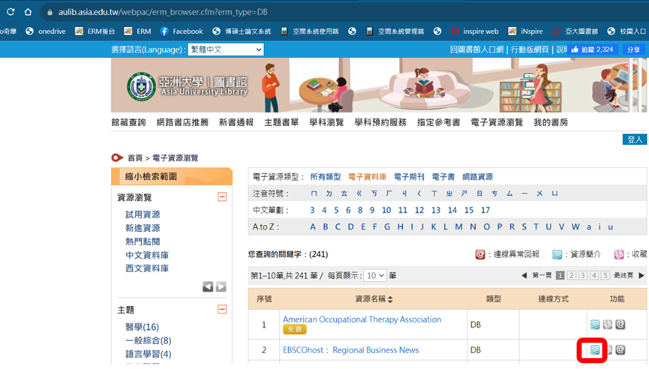The width and height of the screenshot is (649, 369).
Task: Open the 校園入口 bookmark
Action: pyautogui.click(x=626, y=31)
